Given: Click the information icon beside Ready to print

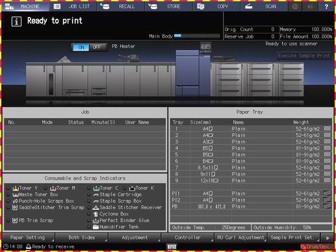Looking at the screenshot, I should point(16,21).
